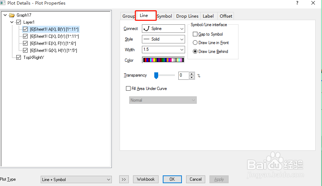This screenshot has height=186, width=322.
Task: Select Draw Line in Front radio
Action: [195, 43]
